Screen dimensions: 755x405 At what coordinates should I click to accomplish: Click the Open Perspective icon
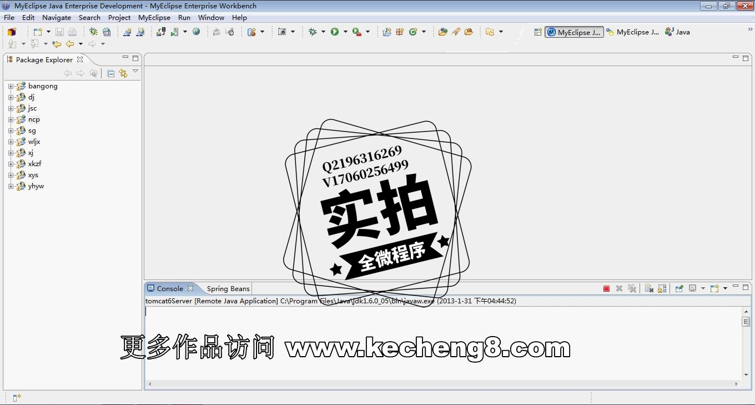click(538, 32)
